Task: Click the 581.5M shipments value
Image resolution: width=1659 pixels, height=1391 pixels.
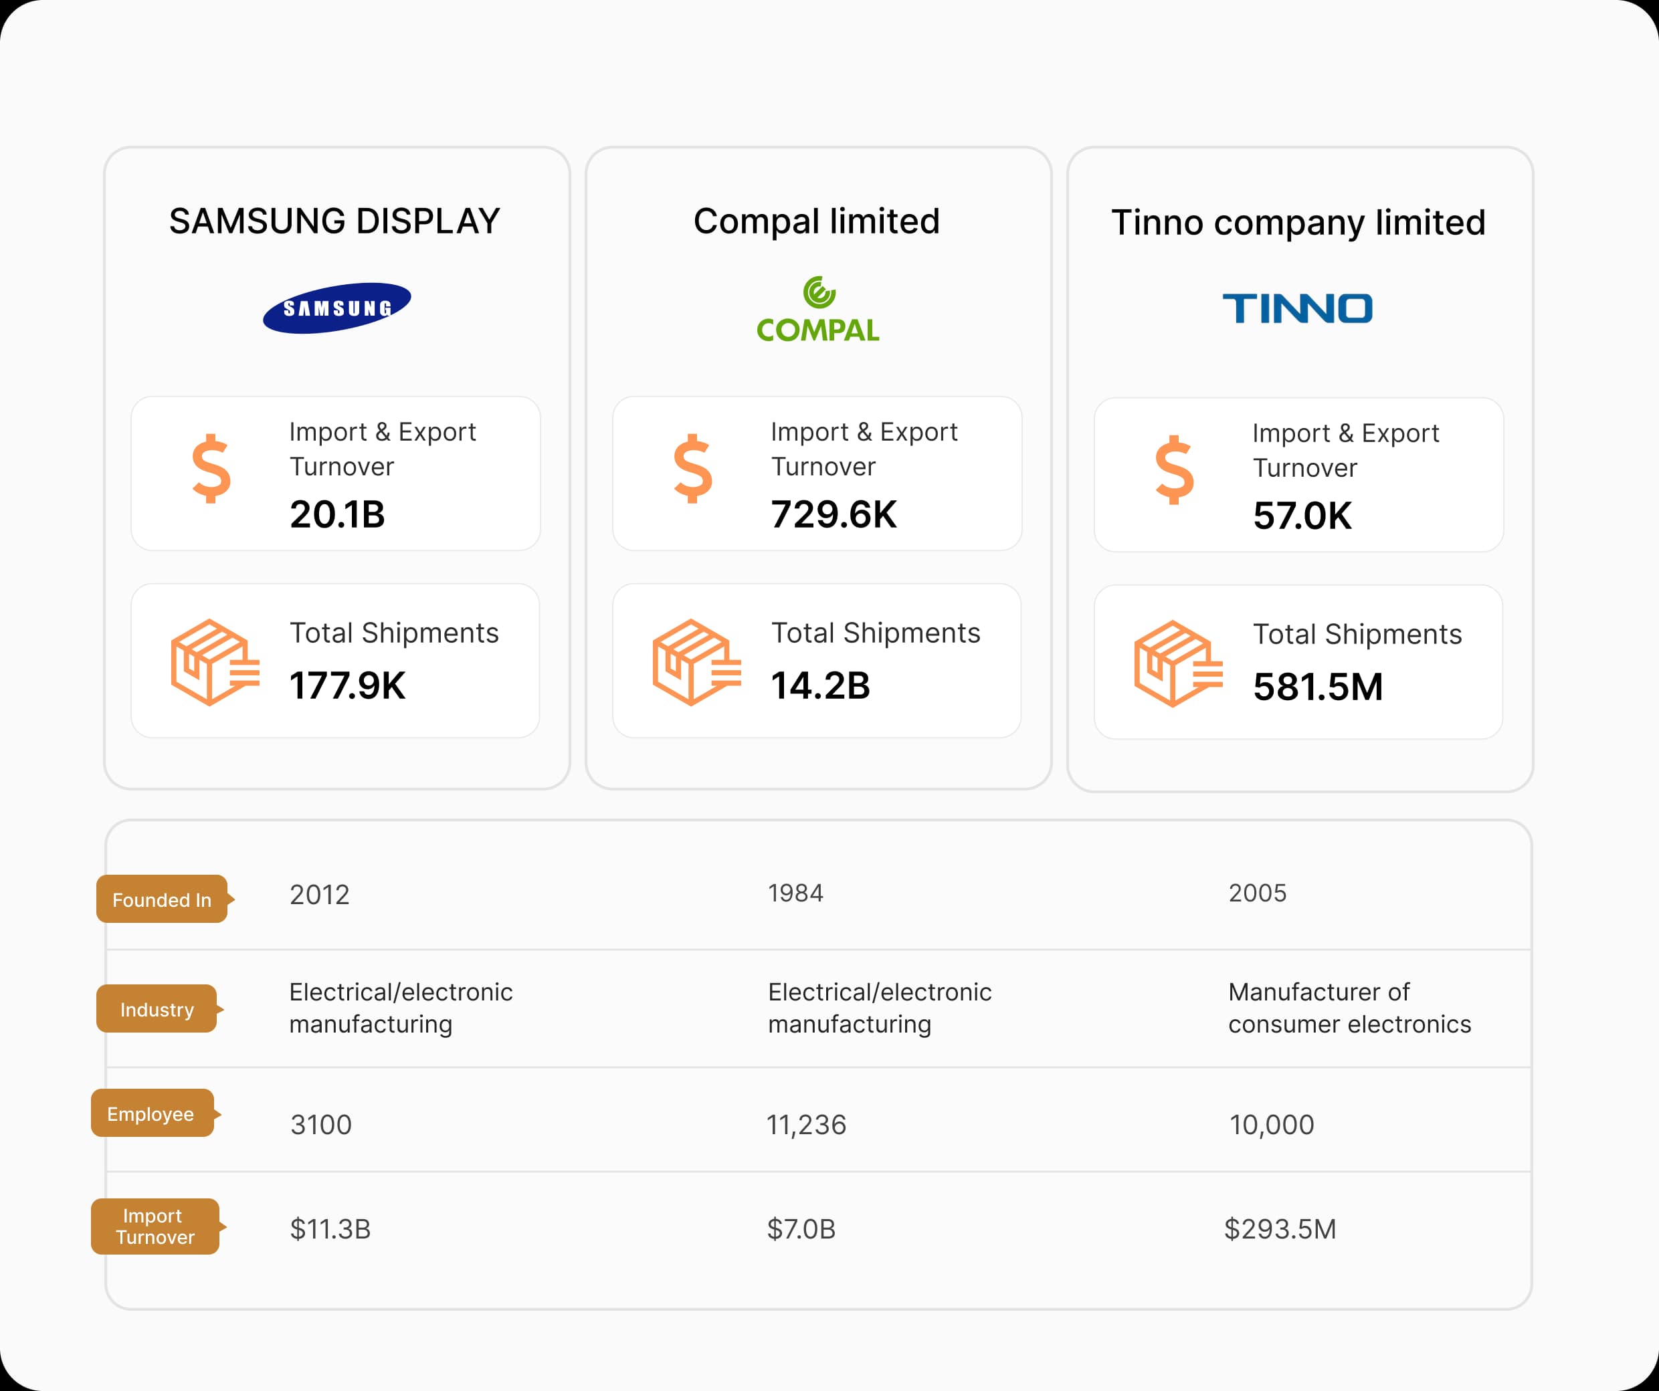Action: 1319,686
